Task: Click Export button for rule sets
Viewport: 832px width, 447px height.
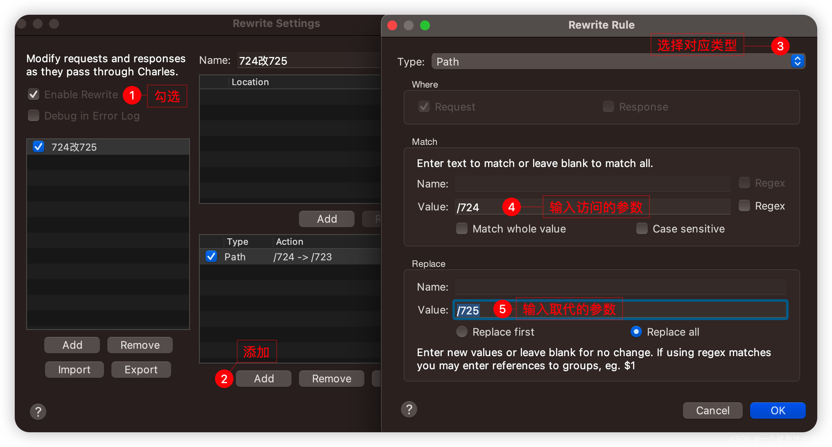Action: 141,370
